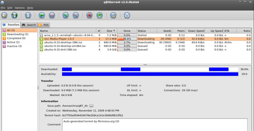Open the Options menu

[x=19, y=8]
